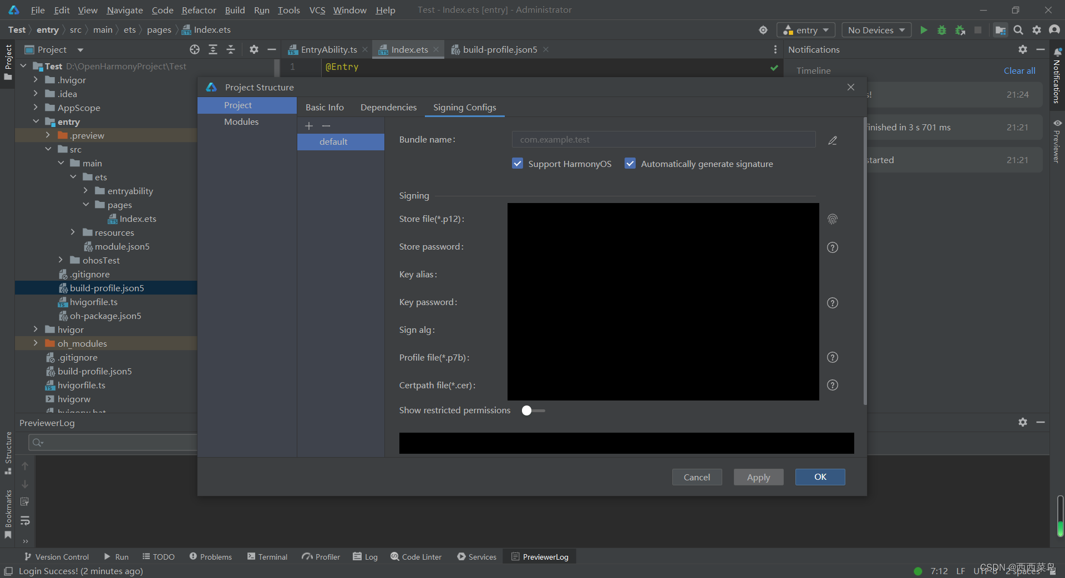Viewport: 1065px width, 578px height.
Task: Show help for Store password
Action: (x=833, y=247)
